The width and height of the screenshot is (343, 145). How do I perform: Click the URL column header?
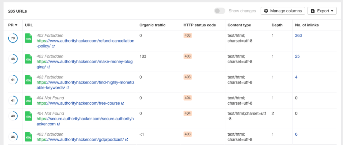point(29,25)
